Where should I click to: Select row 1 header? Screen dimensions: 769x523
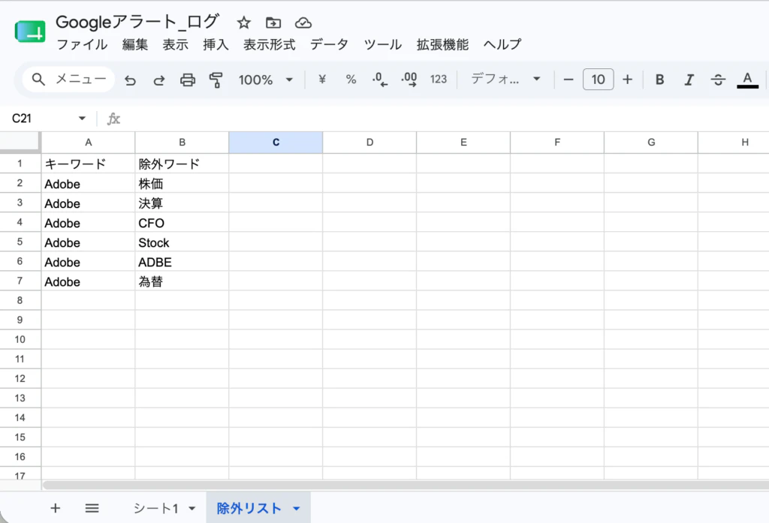click(20, 164)
